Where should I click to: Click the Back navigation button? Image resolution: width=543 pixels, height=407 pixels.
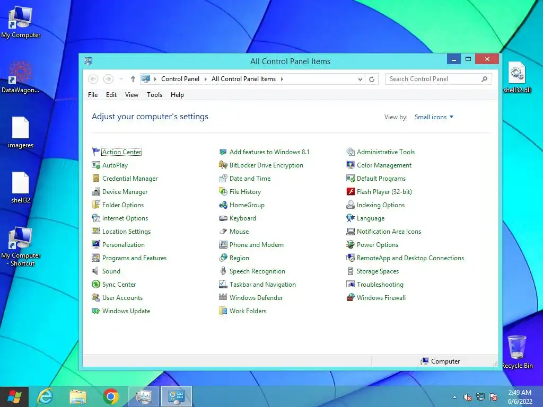pos(93,79)
